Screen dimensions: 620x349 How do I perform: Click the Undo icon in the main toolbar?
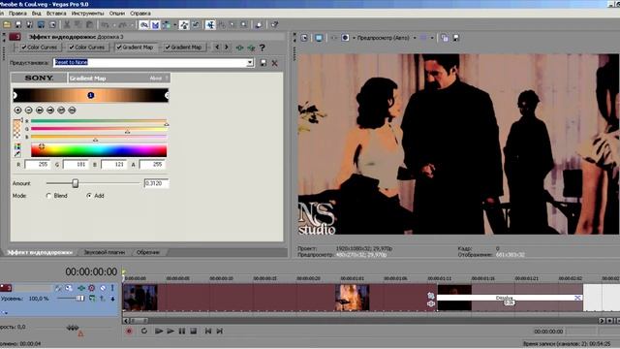(x=105, y=25)
